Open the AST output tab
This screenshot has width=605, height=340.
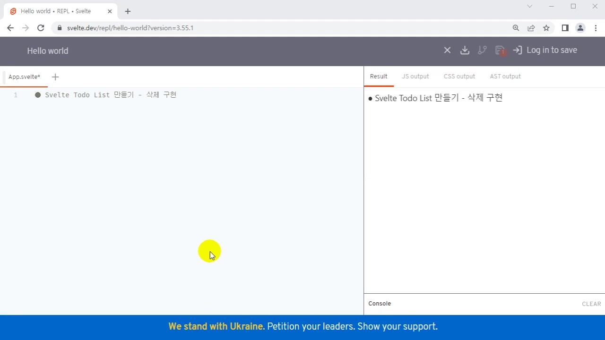click(x=505, y=76)
